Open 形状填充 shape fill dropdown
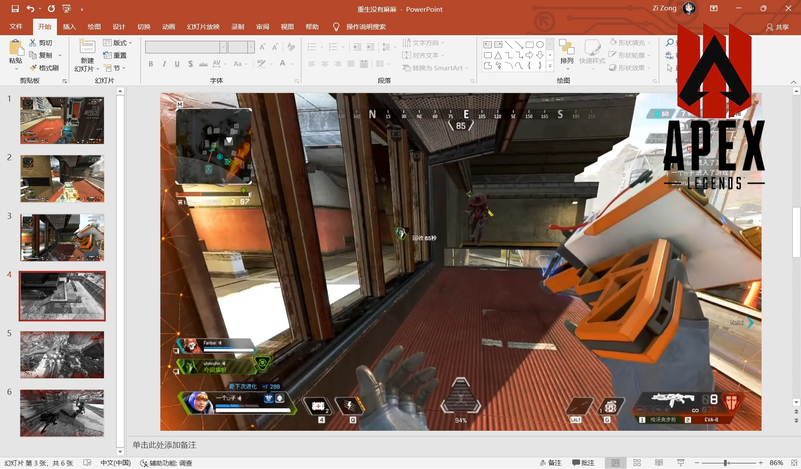 [x=630, y=43]
